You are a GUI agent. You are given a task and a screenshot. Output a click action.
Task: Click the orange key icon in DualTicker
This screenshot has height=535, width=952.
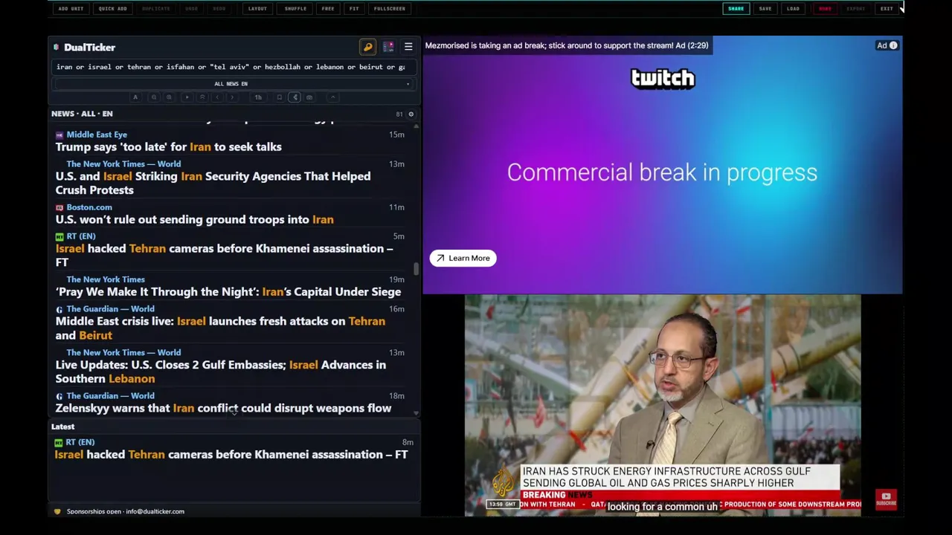pos(367,47)
